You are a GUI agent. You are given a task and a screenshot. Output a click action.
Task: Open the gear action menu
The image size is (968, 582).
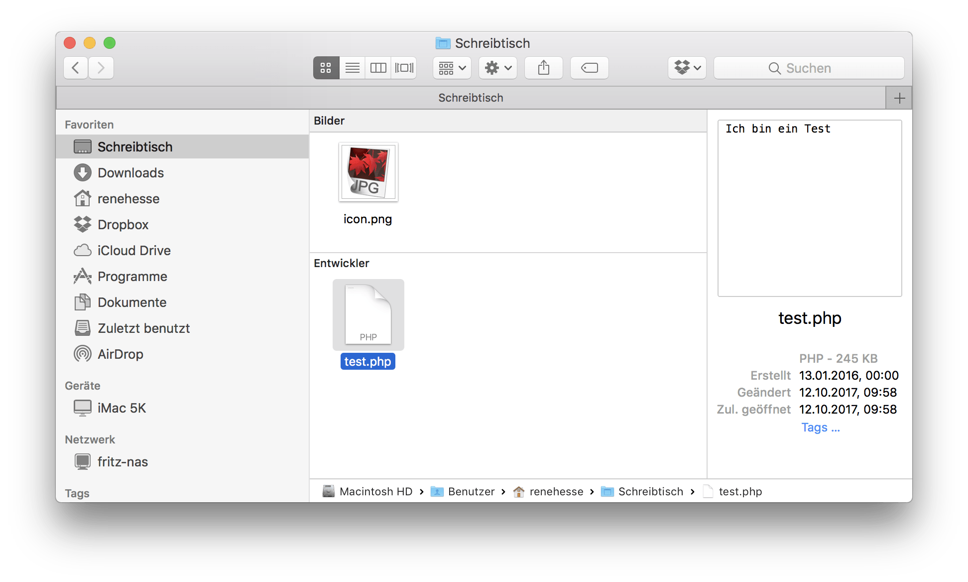(x=498, y=68)
